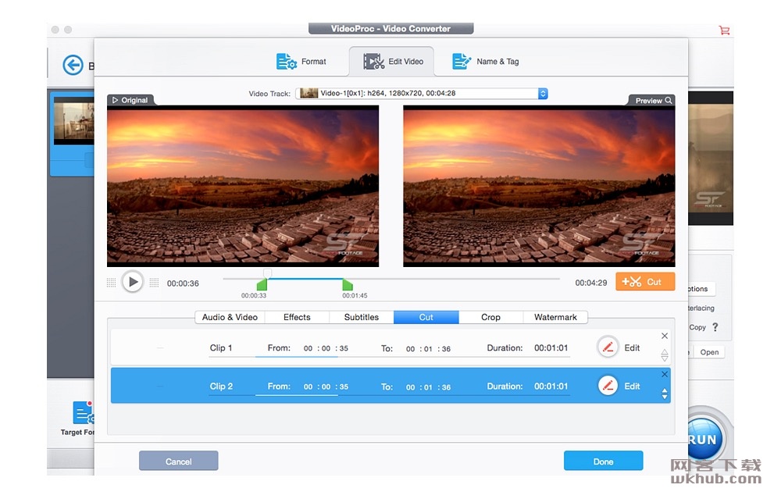
Task: Click Clip 2 From time field
Action: coord(326,387)
